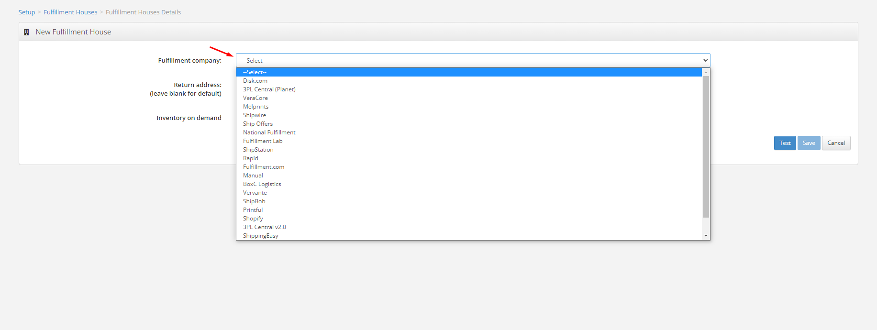
Task: Choose Manual fulfillment option
Action: (x=469, y=176)
